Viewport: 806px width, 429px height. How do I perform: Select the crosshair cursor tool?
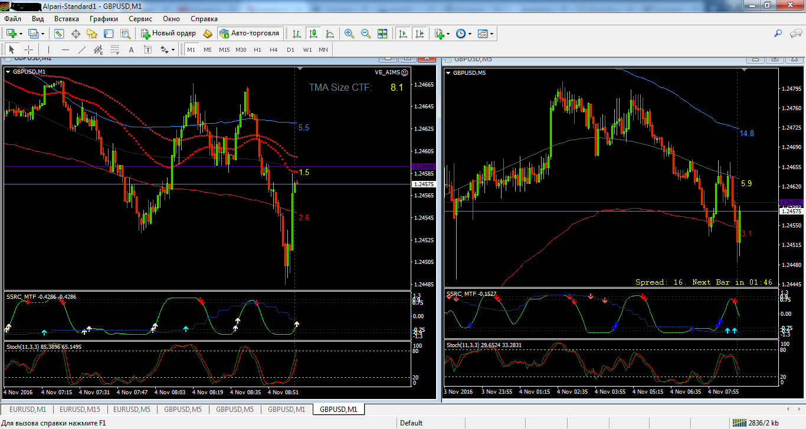28,49
